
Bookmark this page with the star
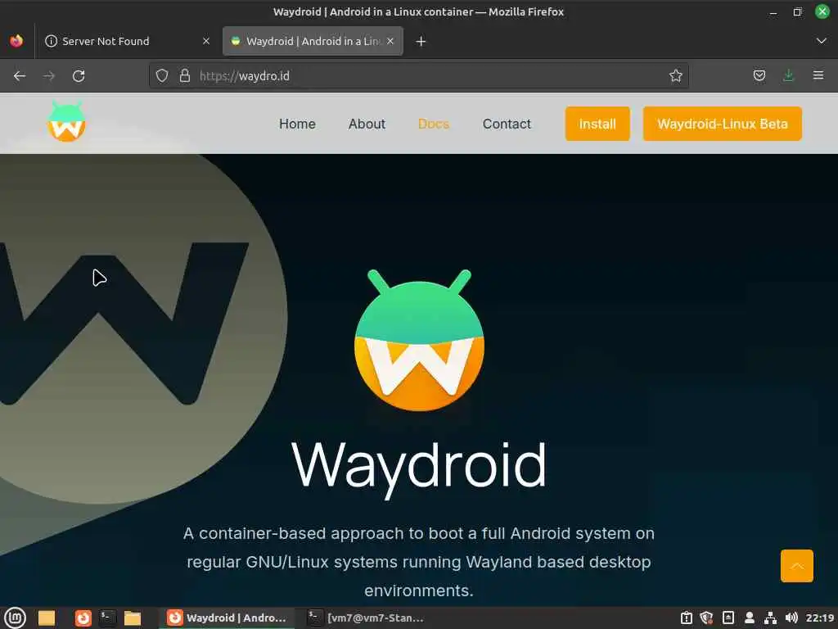point(675,75)
